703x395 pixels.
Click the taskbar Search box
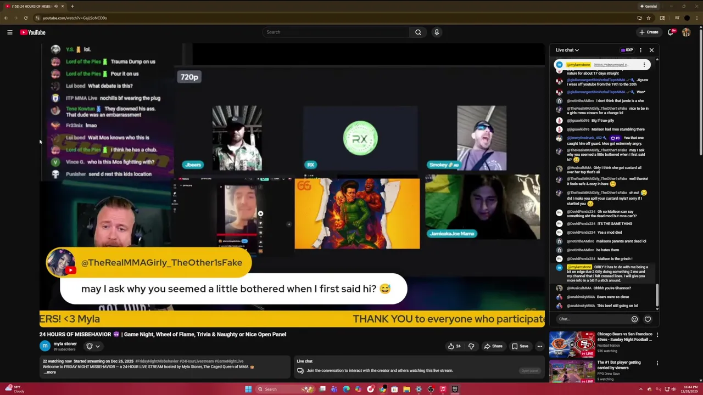[286, 389]
